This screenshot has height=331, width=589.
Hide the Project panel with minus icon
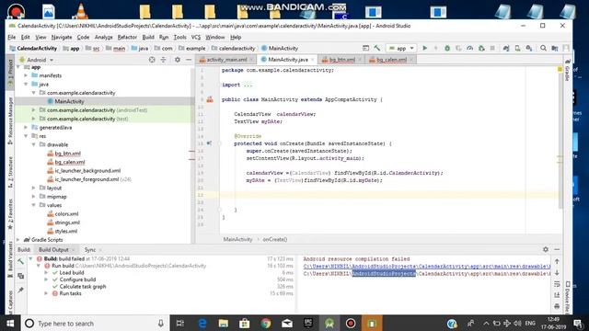(189, 60)
